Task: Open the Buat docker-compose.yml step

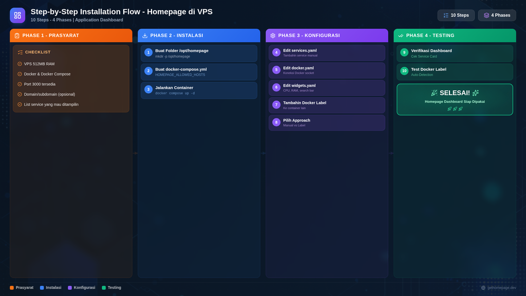Action: click(x=199, y=72)
